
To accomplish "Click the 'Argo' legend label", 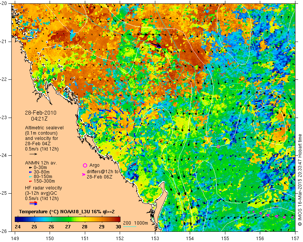I will (94, 165).
